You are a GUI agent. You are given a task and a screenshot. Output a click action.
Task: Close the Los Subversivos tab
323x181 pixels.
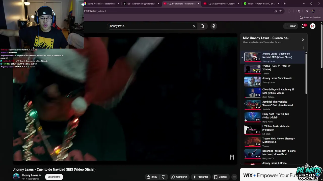click(238, 4)
